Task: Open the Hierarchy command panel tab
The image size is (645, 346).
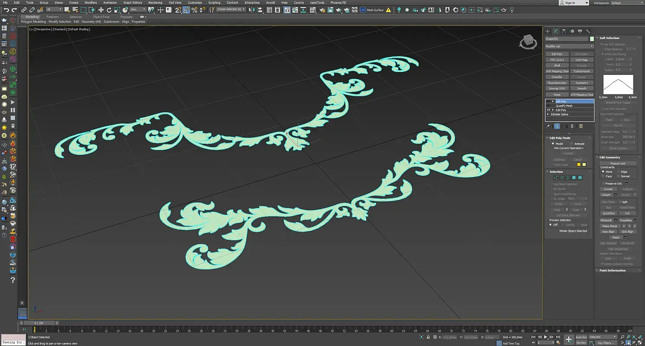Action: (x=564, y=31)
